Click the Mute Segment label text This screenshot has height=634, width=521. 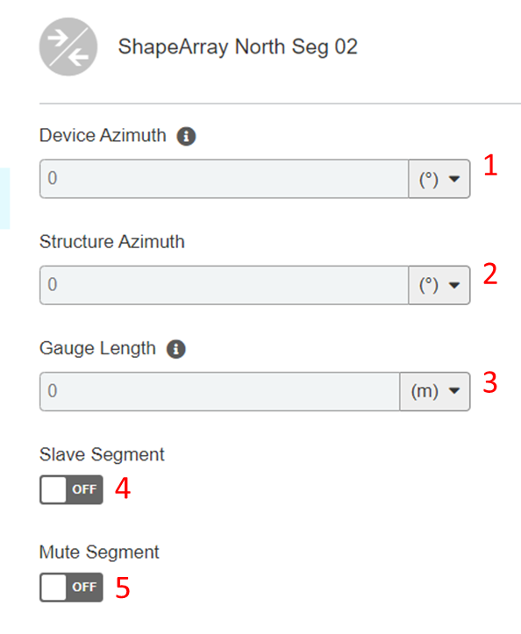coord(99,552)
